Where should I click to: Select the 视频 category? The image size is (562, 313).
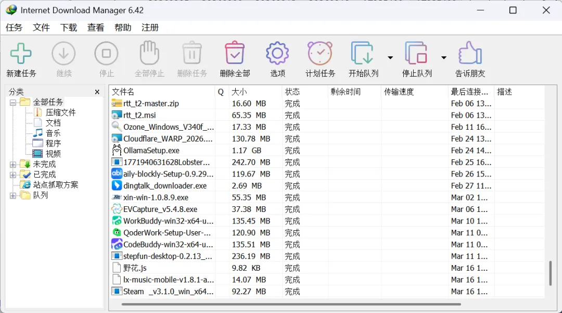click(53, 154)
